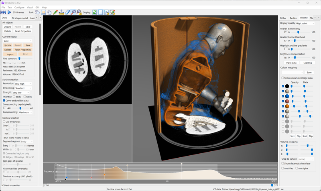321x191 pixels.
Task: Open the Configure menu
Action: [19, 7]
